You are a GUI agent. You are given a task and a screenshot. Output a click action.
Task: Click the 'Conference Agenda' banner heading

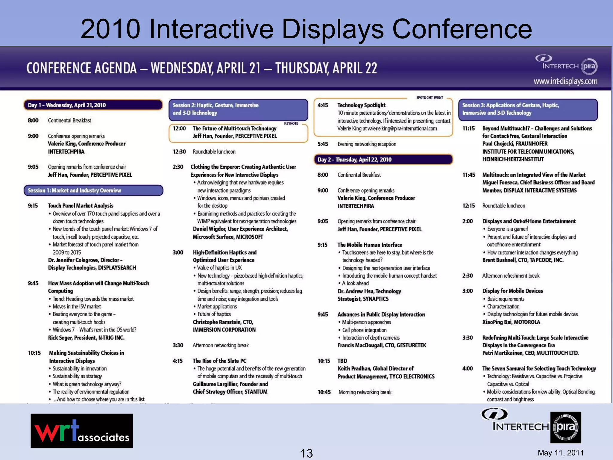tap(201, 68)
